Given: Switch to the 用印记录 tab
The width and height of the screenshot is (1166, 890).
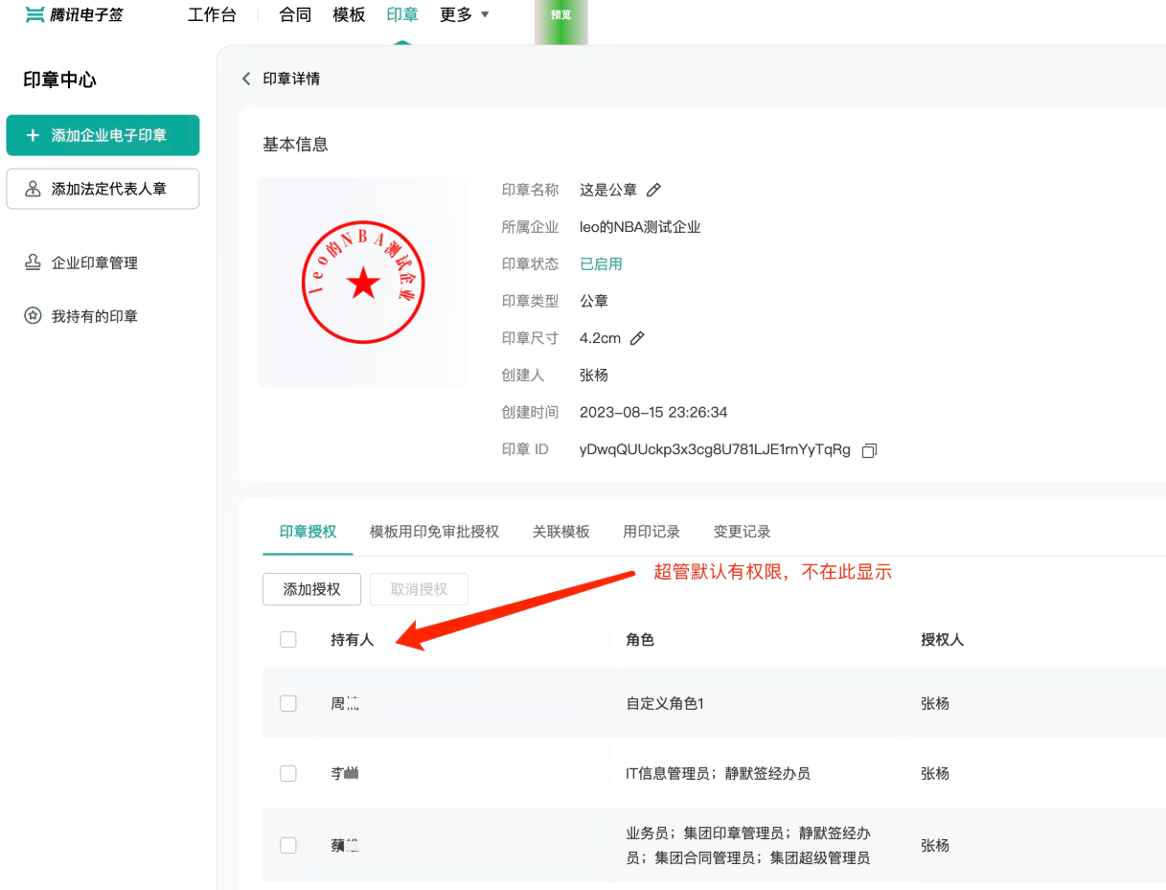Looking at the screenshot, I should [x=651, y=531].
